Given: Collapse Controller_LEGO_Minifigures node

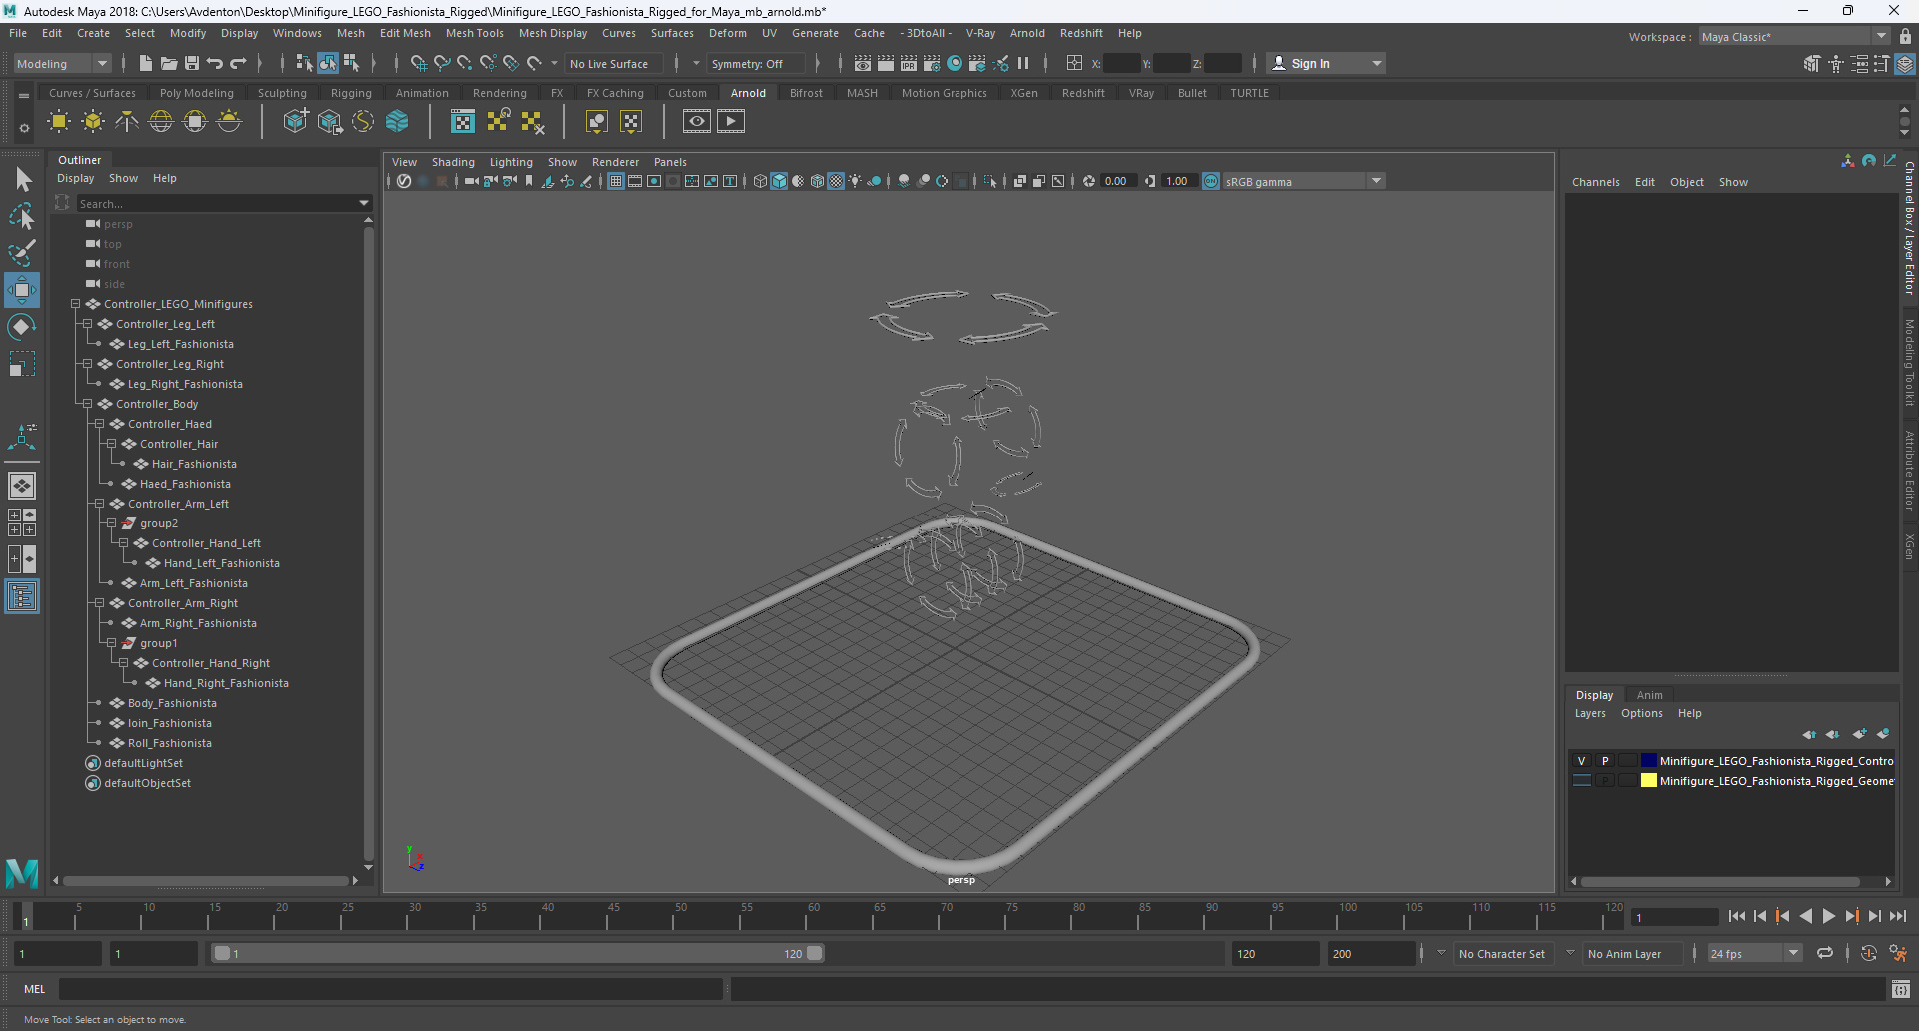Looking at the screenshot, I should [x=75, y=304].
